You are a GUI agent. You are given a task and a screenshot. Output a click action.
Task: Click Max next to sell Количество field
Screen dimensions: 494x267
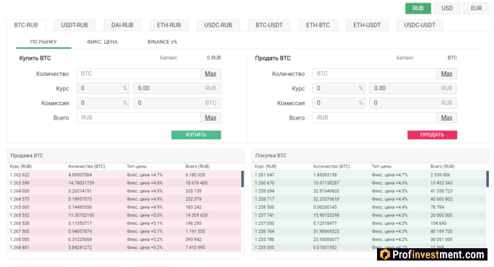click(447, 74)
